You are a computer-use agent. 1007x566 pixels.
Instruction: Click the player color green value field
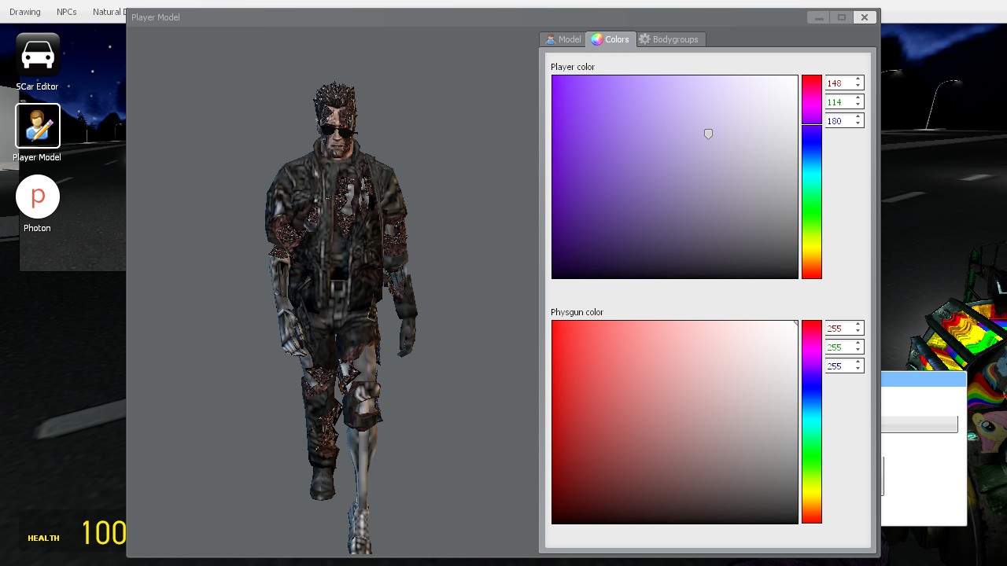coord(838,102)
